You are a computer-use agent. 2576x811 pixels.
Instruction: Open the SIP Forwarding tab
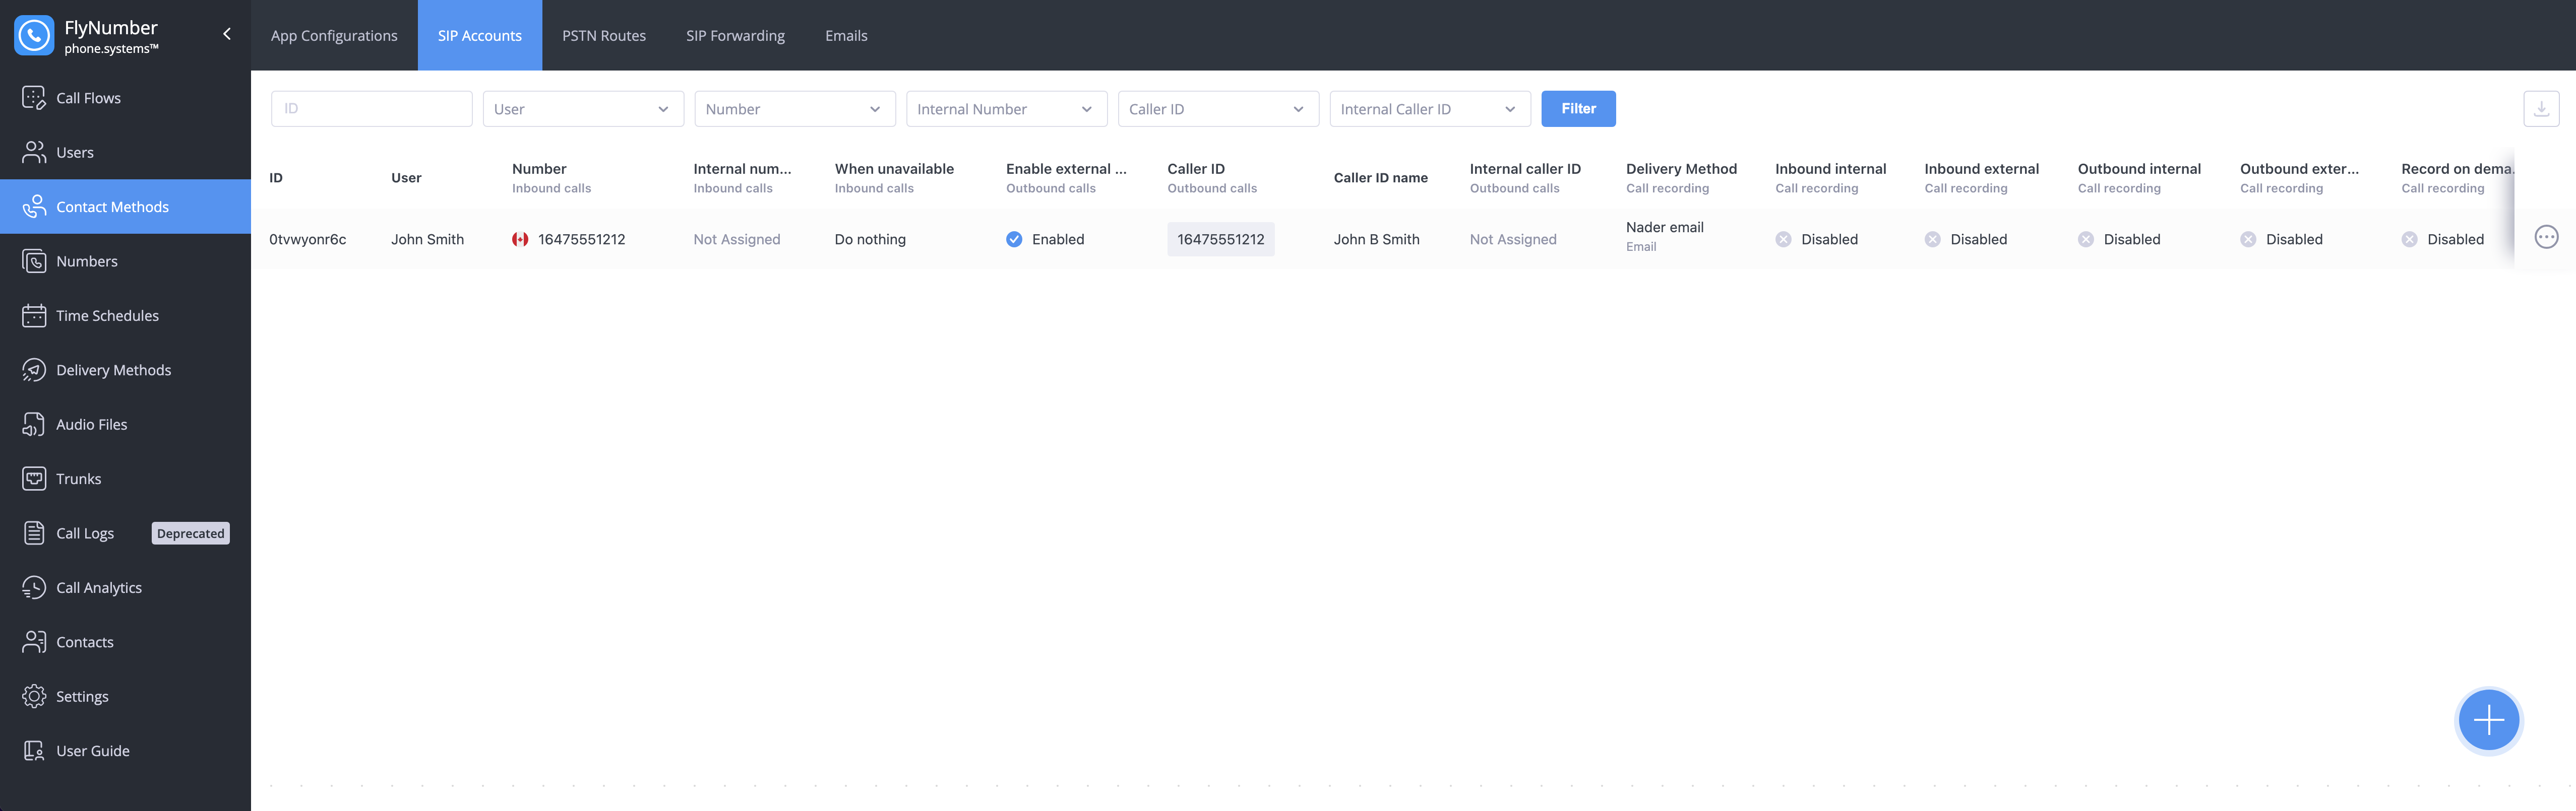pyautogui.click(x=735, y=36)
